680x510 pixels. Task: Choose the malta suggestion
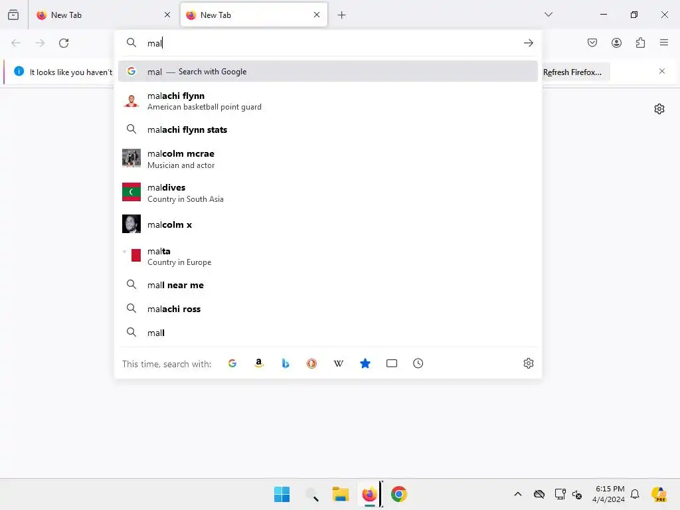coord(328,256)
